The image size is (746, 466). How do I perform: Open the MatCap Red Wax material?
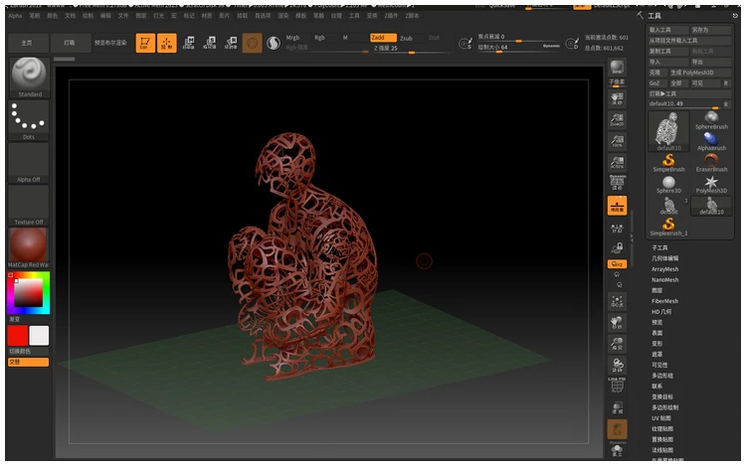pyautogui.click(x=29, y=247)
